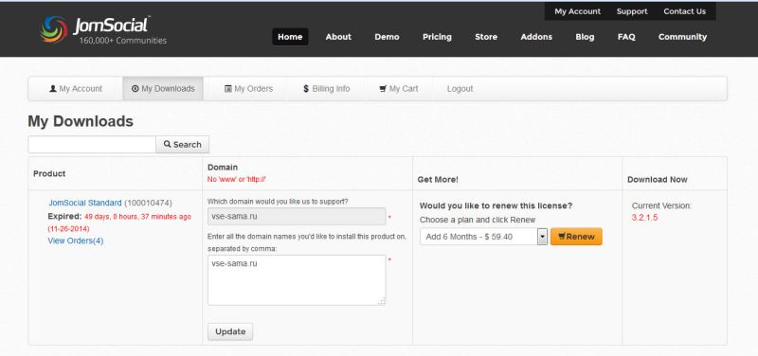The height and width of the screenshot is (356, 758).
Task: Switch to the My Account tab
Action: click(76, 89)
